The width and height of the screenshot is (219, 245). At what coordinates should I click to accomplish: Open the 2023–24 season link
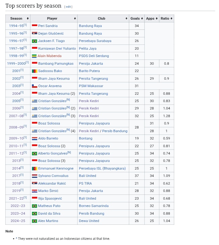[x=18, y=213]
